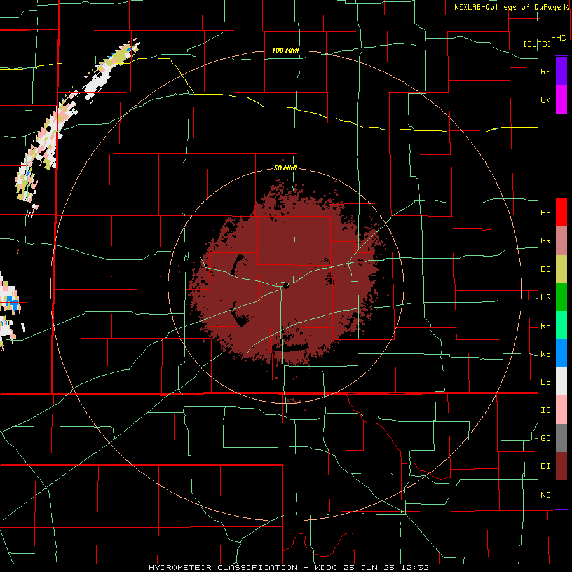572x572 pixels.
Task: Click the WS legend label
Action: tap(545, 354)
